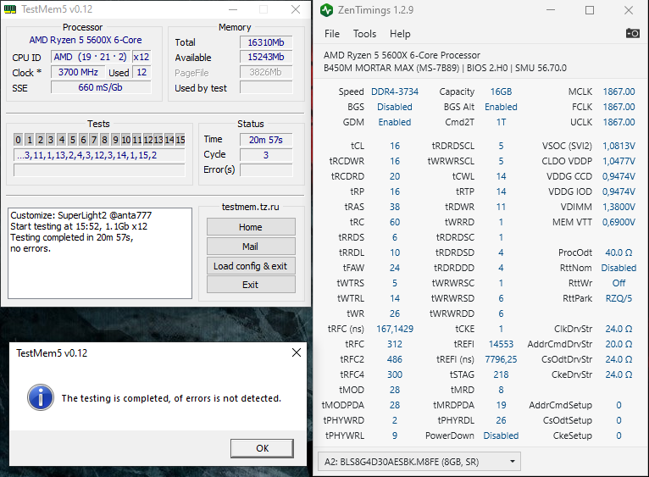Click the tRAS value 38
Image resolution: width=649 pixels, height=477 pixels.
(x=395, y=207)
